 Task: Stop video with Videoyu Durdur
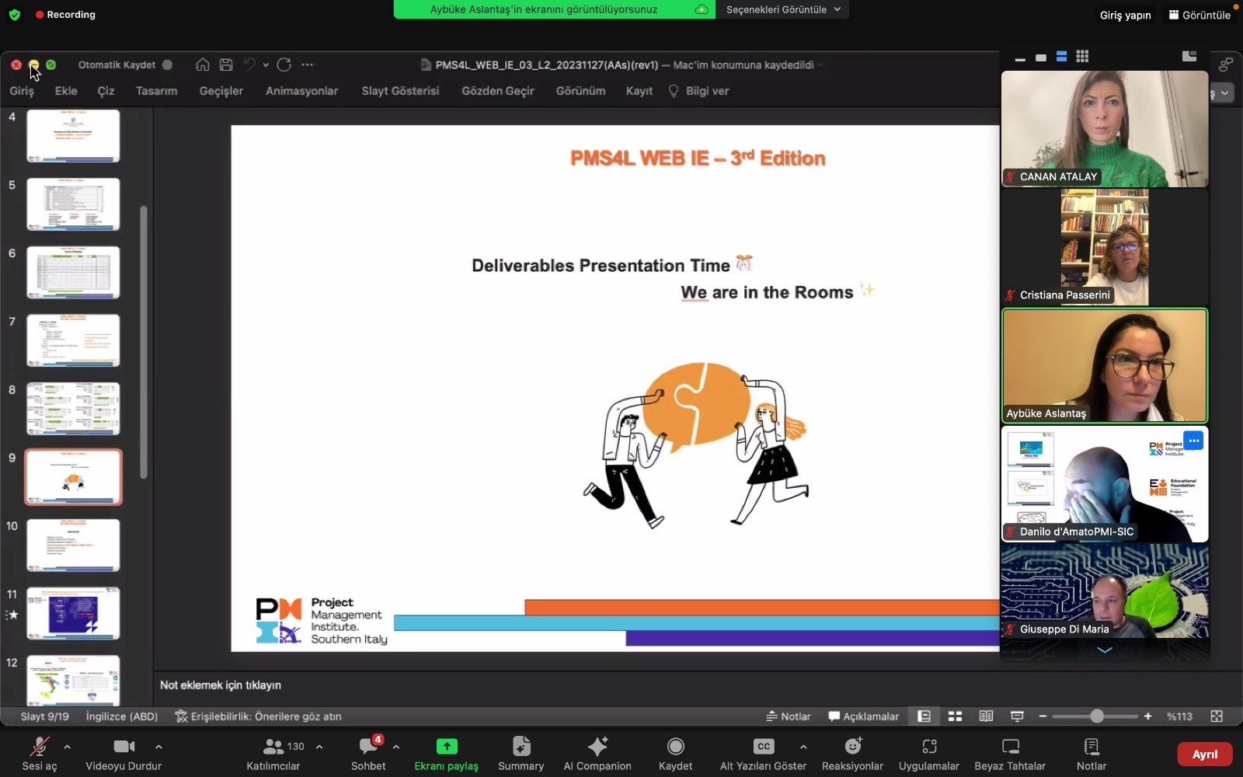pos(124,754)
